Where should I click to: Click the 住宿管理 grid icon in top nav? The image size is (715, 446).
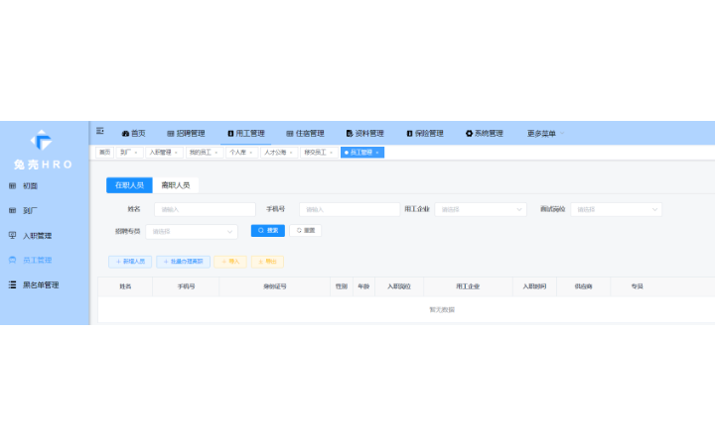click(290, 134)
